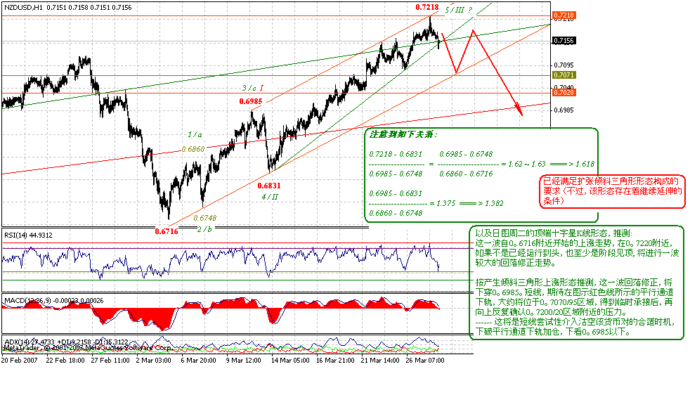Select the MACD(12,26,9) indicator label
The width and height of the screenshot is (690, 407).
53,301
